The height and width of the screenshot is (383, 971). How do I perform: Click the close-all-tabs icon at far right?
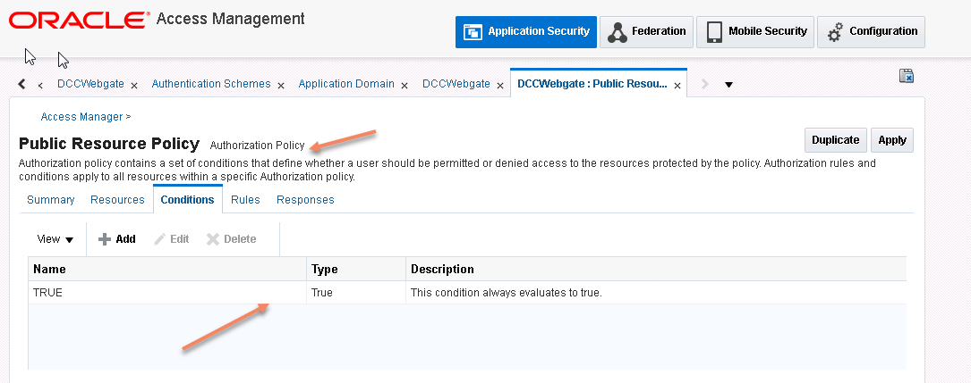point(906,76)
